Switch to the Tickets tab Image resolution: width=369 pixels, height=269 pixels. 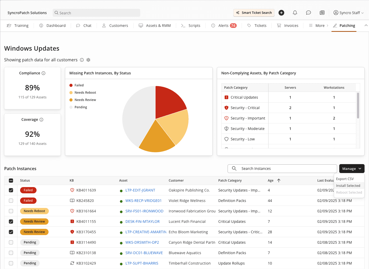click(257, 26)
